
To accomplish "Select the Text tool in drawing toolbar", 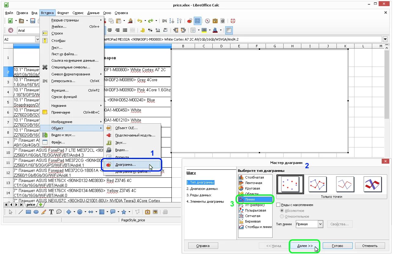I will click(x=51, y=212).
